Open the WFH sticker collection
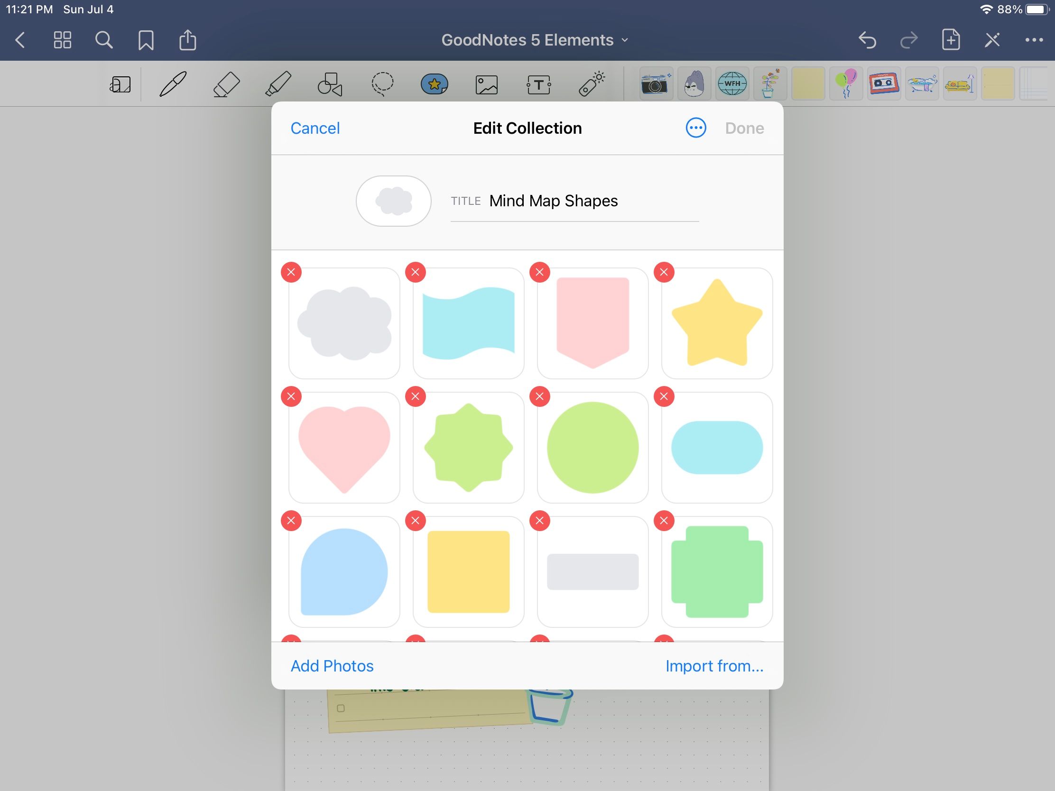This screenshot has width=1055, height=791. (732, 83)
